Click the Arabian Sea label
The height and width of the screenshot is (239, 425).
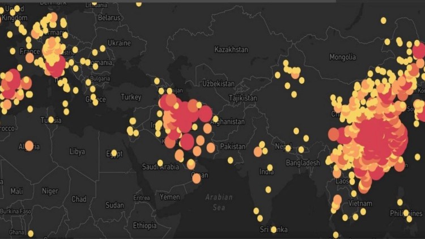[219, 202]
